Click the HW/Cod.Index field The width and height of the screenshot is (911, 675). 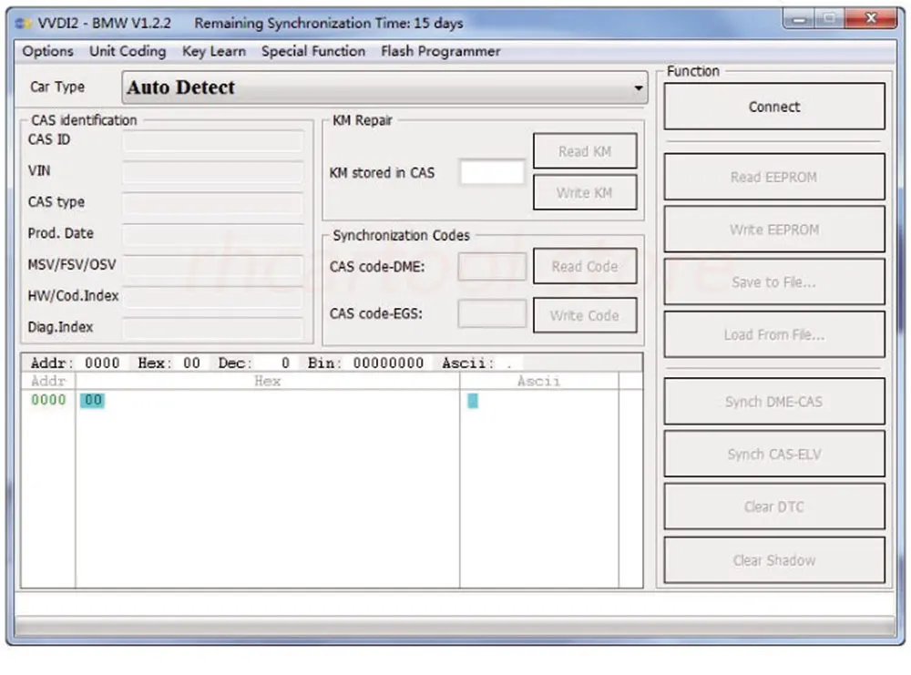[x=212, y=297]
